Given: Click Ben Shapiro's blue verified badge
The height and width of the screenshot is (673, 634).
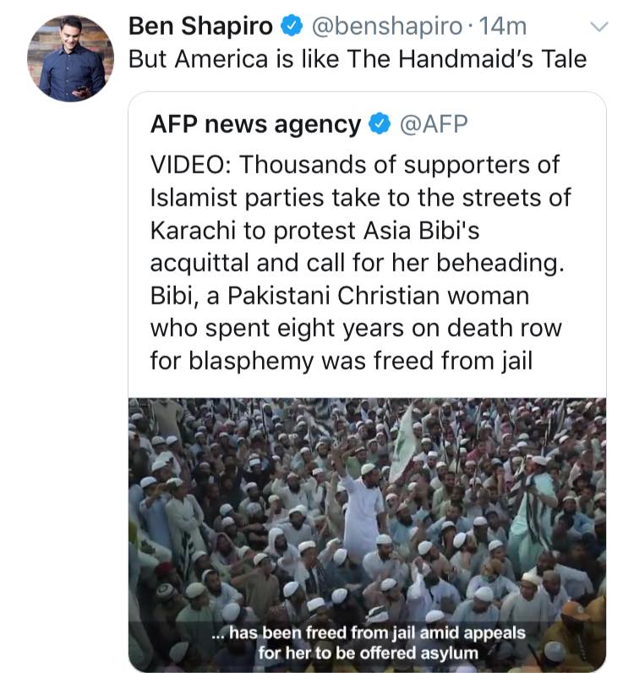Looking at the screenshot, I should click(x=292, y=26).
